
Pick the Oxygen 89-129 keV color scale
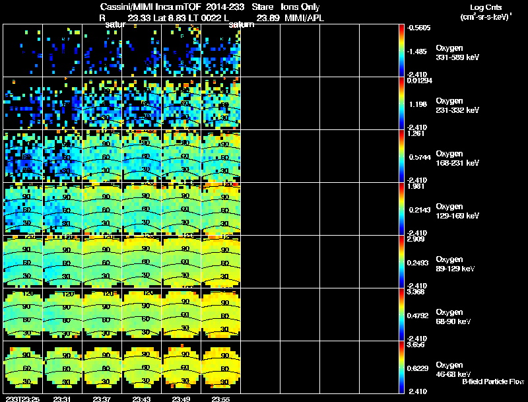click(x=403, y=261)
